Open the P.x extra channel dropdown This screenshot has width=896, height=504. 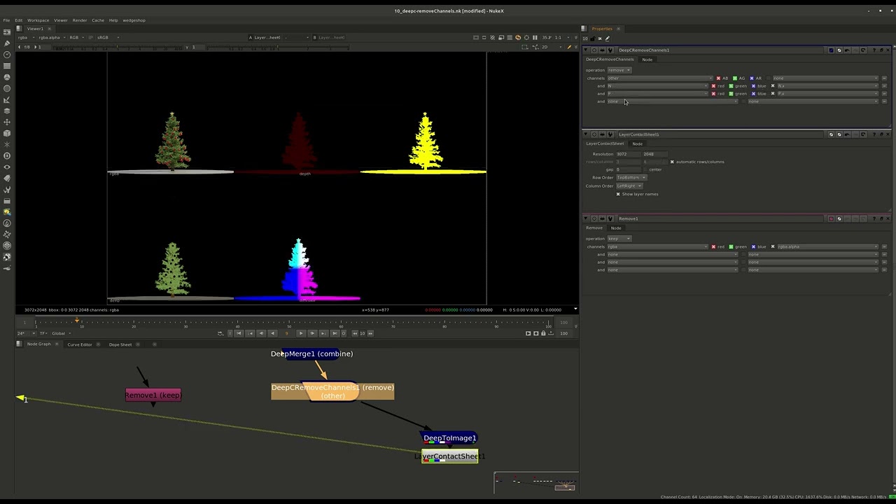coord(827,94)
